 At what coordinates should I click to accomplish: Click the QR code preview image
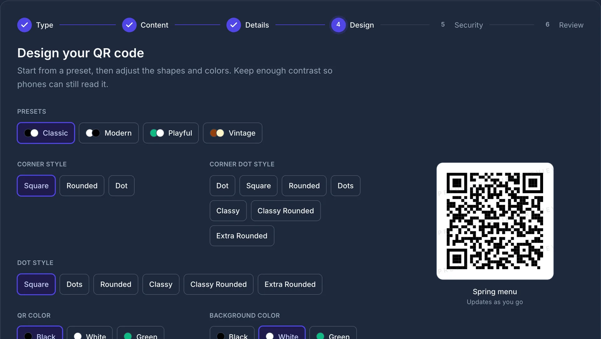495,221
